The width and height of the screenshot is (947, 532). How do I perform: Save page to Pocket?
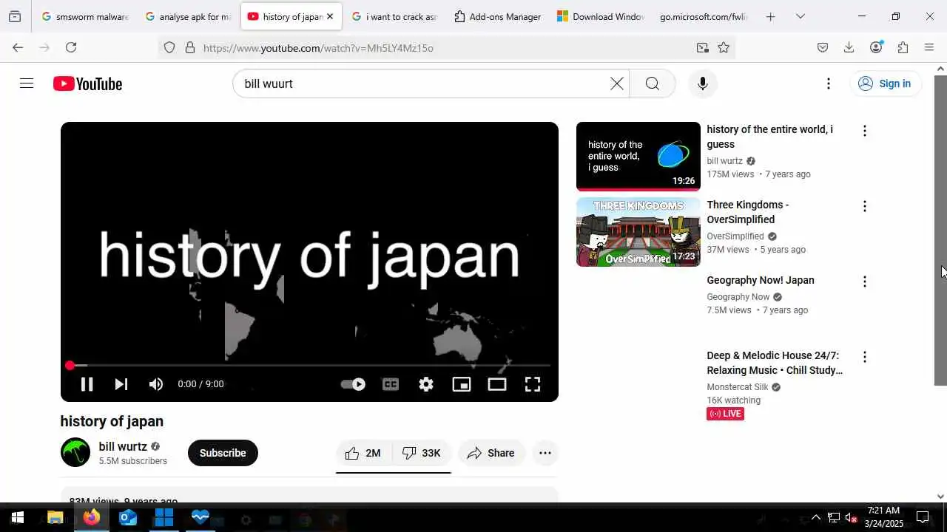(x=823, y=47)
